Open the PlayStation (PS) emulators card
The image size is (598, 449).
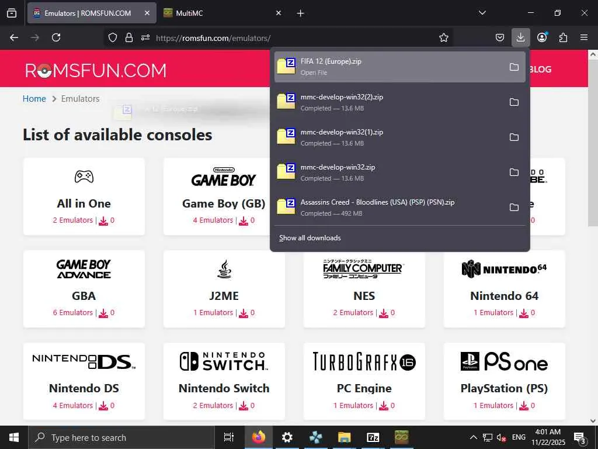tap(504, 381)
